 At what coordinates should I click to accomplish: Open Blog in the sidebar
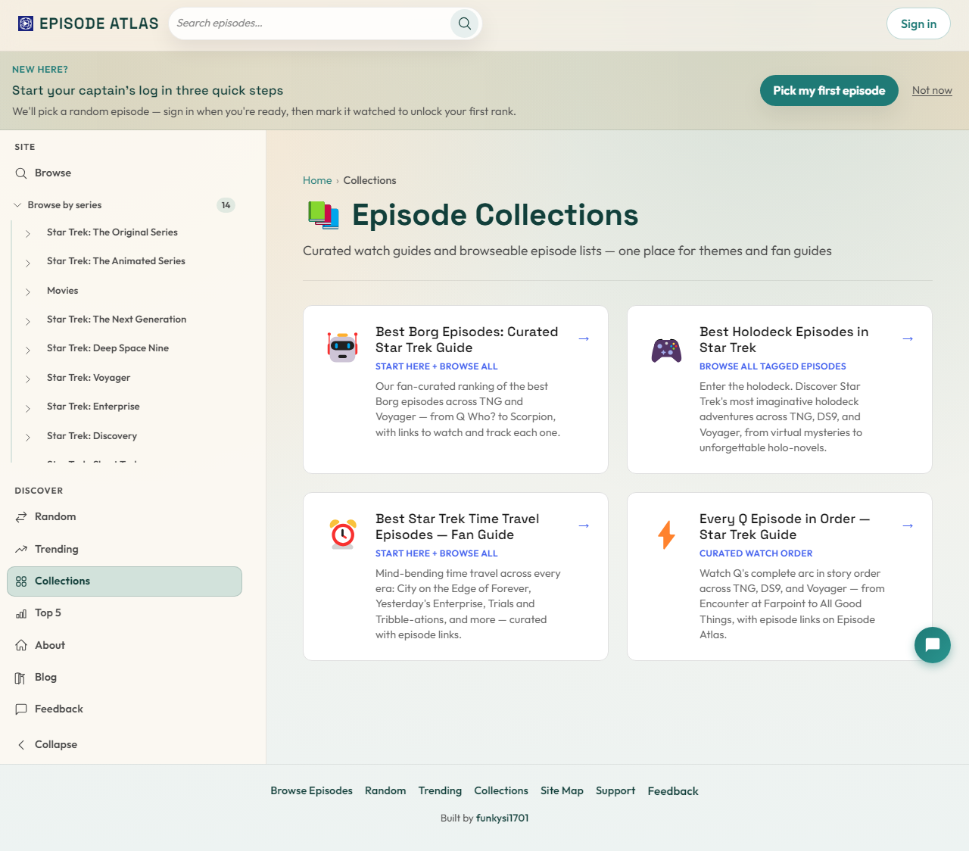124,678
